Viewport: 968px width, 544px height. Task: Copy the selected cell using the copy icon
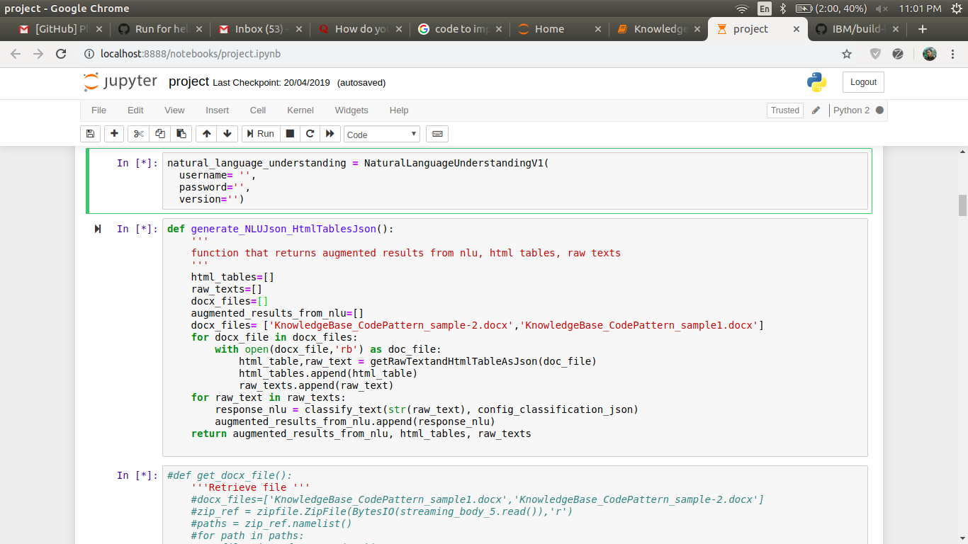(159, 134)
